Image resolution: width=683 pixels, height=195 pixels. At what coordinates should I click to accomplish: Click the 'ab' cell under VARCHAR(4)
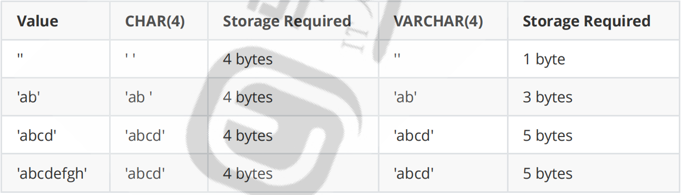tap(404, 97)
